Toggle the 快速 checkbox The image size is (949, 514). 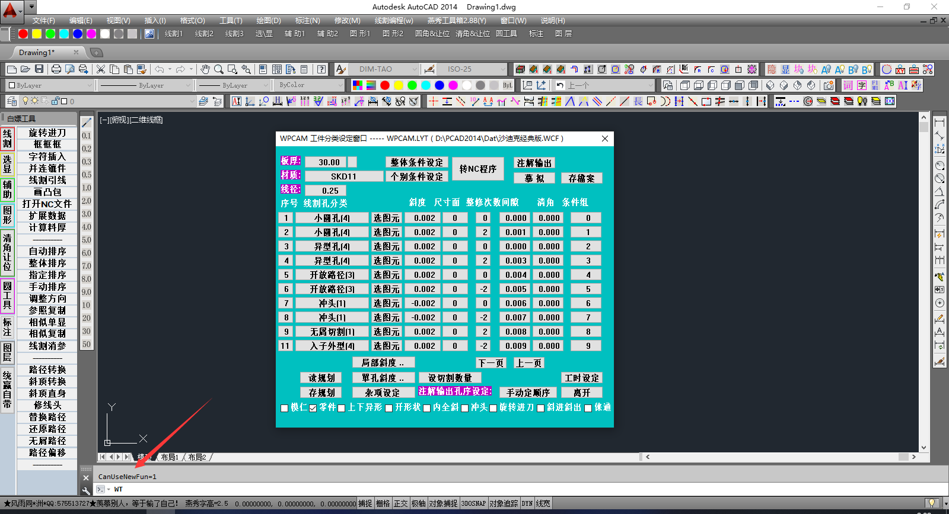tap(588, 408)
